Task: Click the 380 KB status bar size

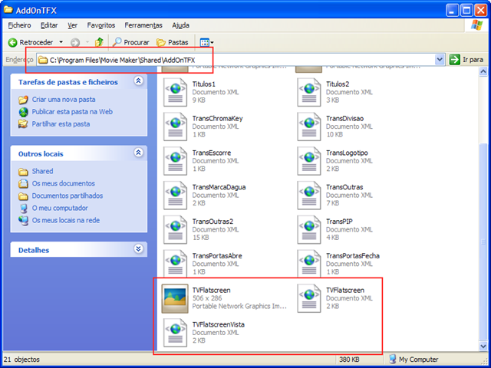Action: [x=349, y=360]
